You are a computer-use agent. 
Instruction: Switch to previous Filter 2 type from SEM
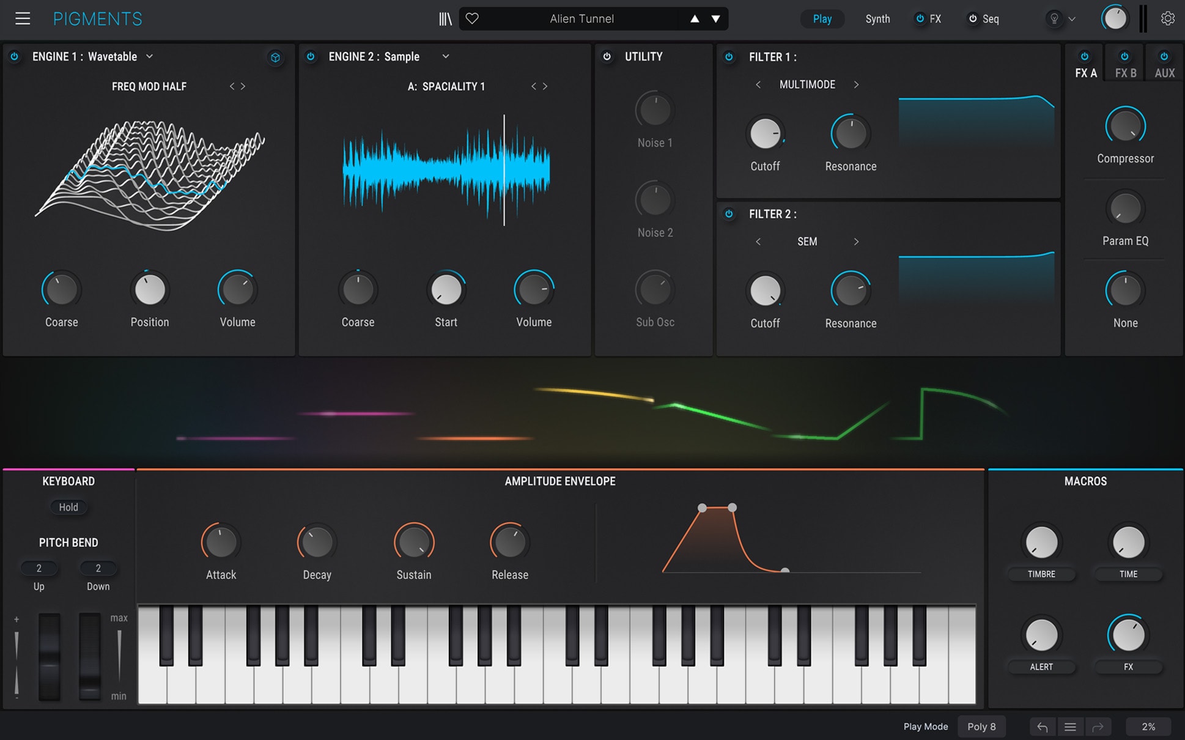(758, 242)
